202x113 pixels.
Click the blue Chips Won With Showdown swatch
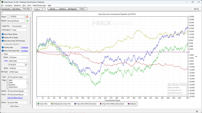click(75, 104)
